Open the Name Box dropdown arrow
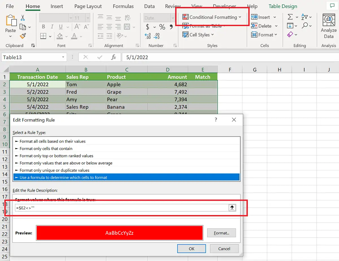Image resolution: width=339 pixels, height=261 pixels. [x=63, y=57]
